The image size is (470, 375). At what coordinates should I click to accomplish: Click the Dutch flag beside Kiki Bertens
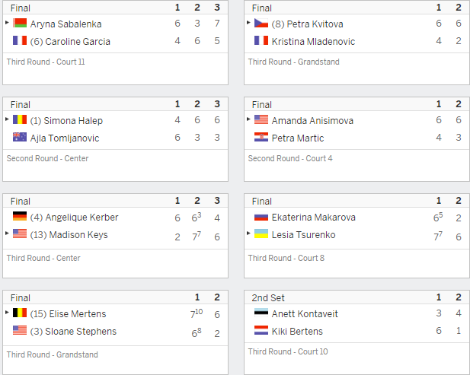(x=261, y=330)
